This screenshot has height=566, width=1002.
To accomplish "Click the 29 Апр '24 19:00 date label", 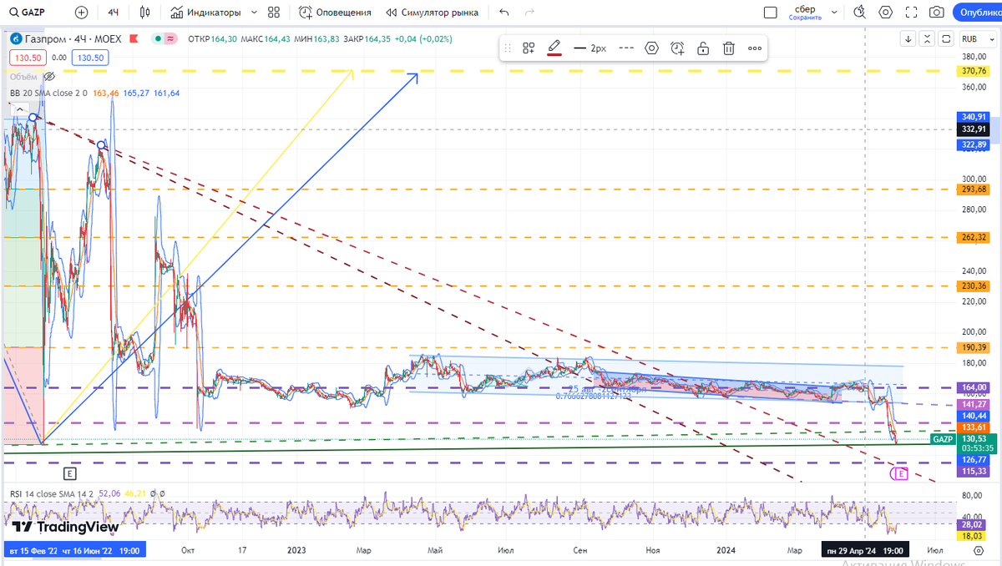I will [x=865, y=551].
